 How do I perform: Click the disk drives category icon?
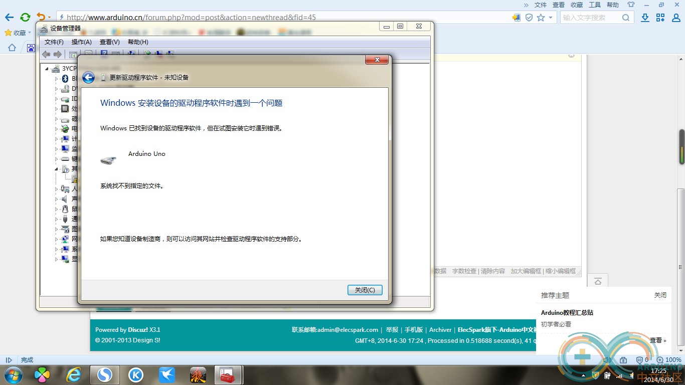[65, 119]
